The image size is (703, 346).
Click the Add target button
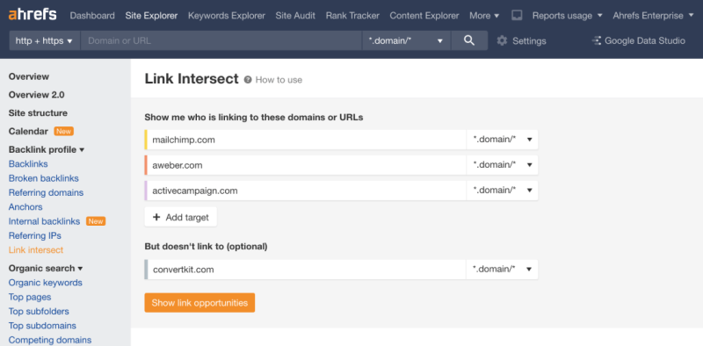click(181, 217)
